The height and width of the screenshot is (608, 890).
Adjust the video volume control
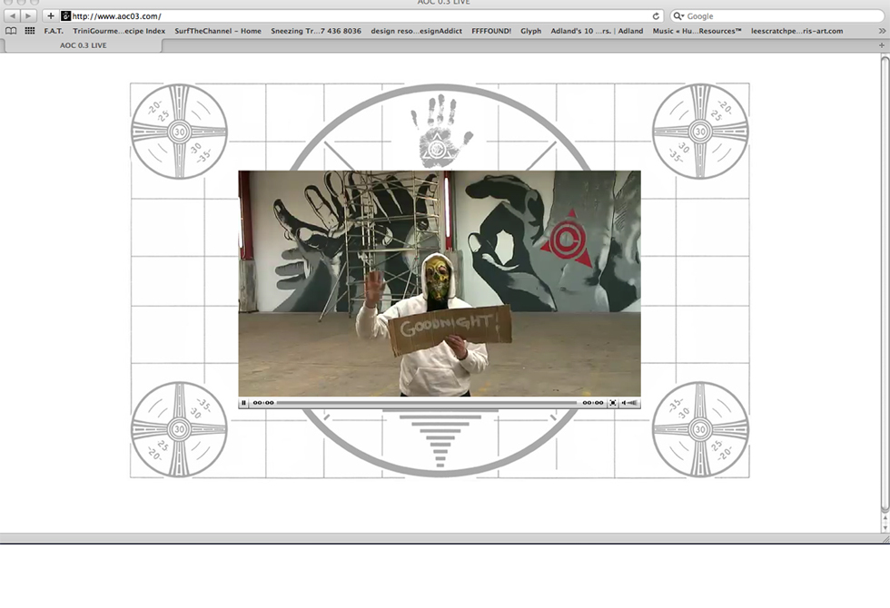point(629,403)
